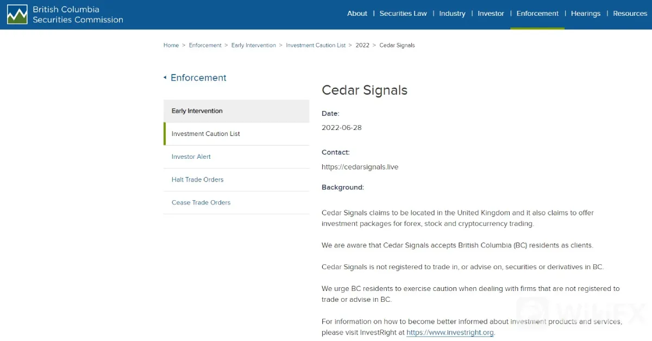Select Investment Caution List sidebar item
The image size is (652, 341).
point(236,134)
